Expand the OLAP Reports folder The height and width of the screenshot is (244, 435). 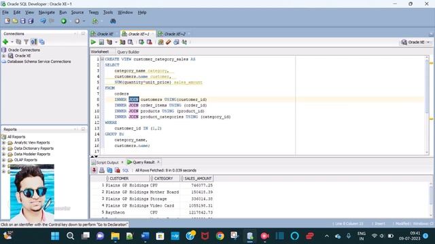[3, 160]
